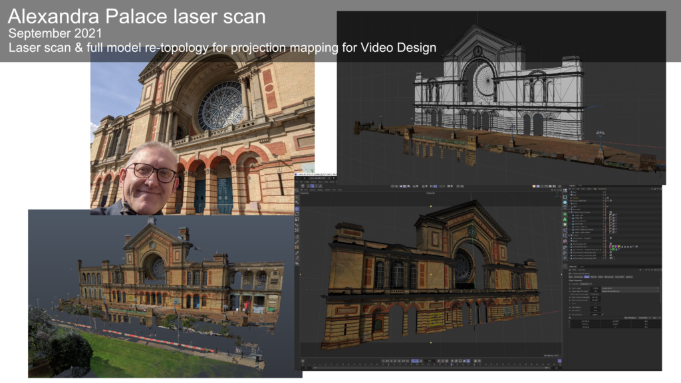This screenshot has width=681, height=383.
Task: Expand the Gallery group in Objects list
Action: [569, 235]
